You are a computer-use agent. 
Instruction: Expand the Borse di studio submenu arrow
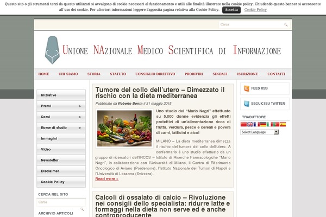coord(80,128)
